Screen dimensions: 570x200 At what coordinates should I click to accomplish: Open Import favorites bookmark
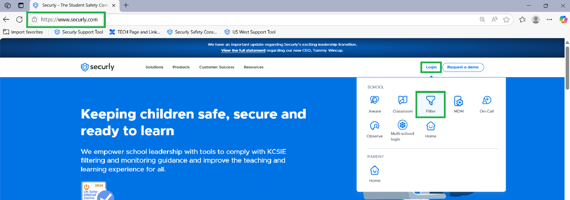tap(23, 32)
